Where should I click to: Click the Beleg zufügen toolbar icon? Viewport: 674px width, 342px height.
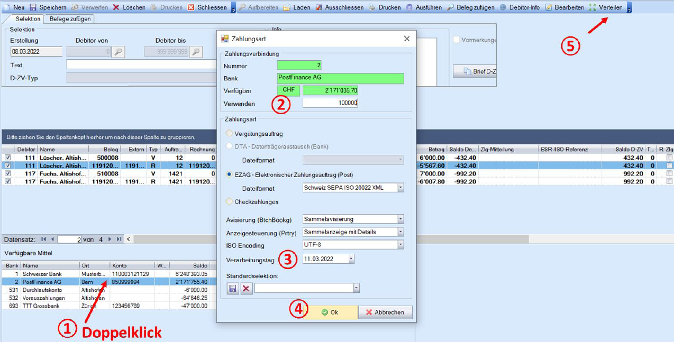point(451,7)
